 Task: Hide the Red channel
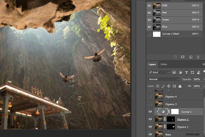point(149,13)
